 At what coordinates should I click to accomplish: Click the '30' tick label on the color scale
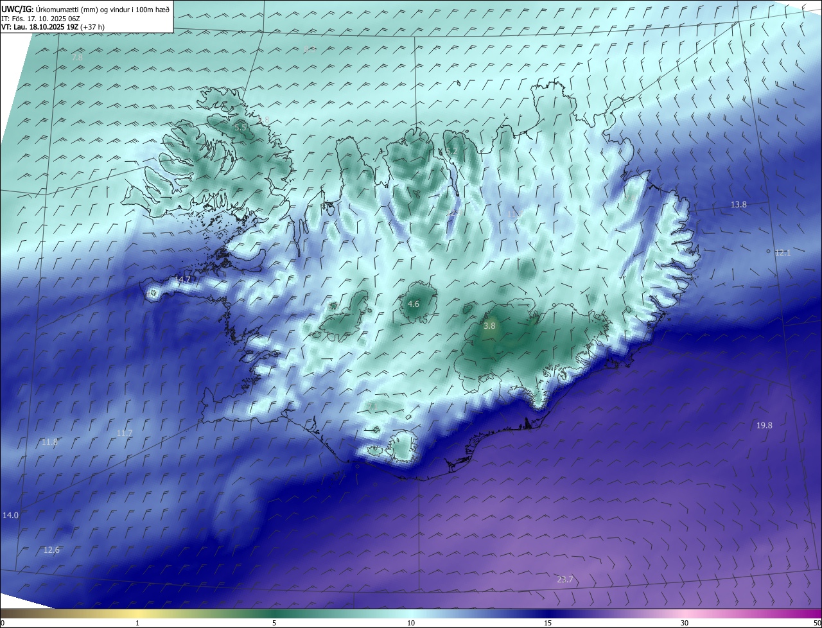tap(685, 623)
